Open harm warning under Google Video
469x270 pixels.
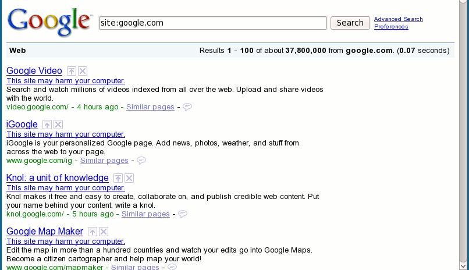[66, 81]
